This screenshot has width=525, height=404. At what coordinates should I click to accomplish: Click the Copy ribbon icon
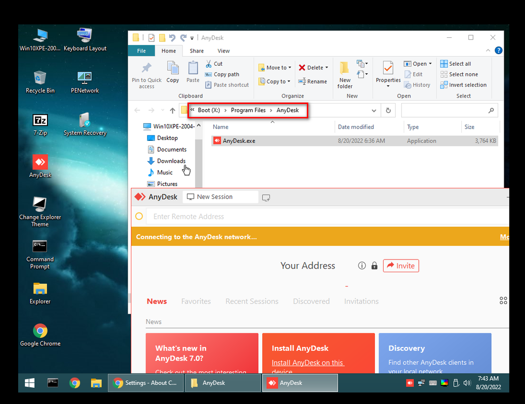point(173,72)
